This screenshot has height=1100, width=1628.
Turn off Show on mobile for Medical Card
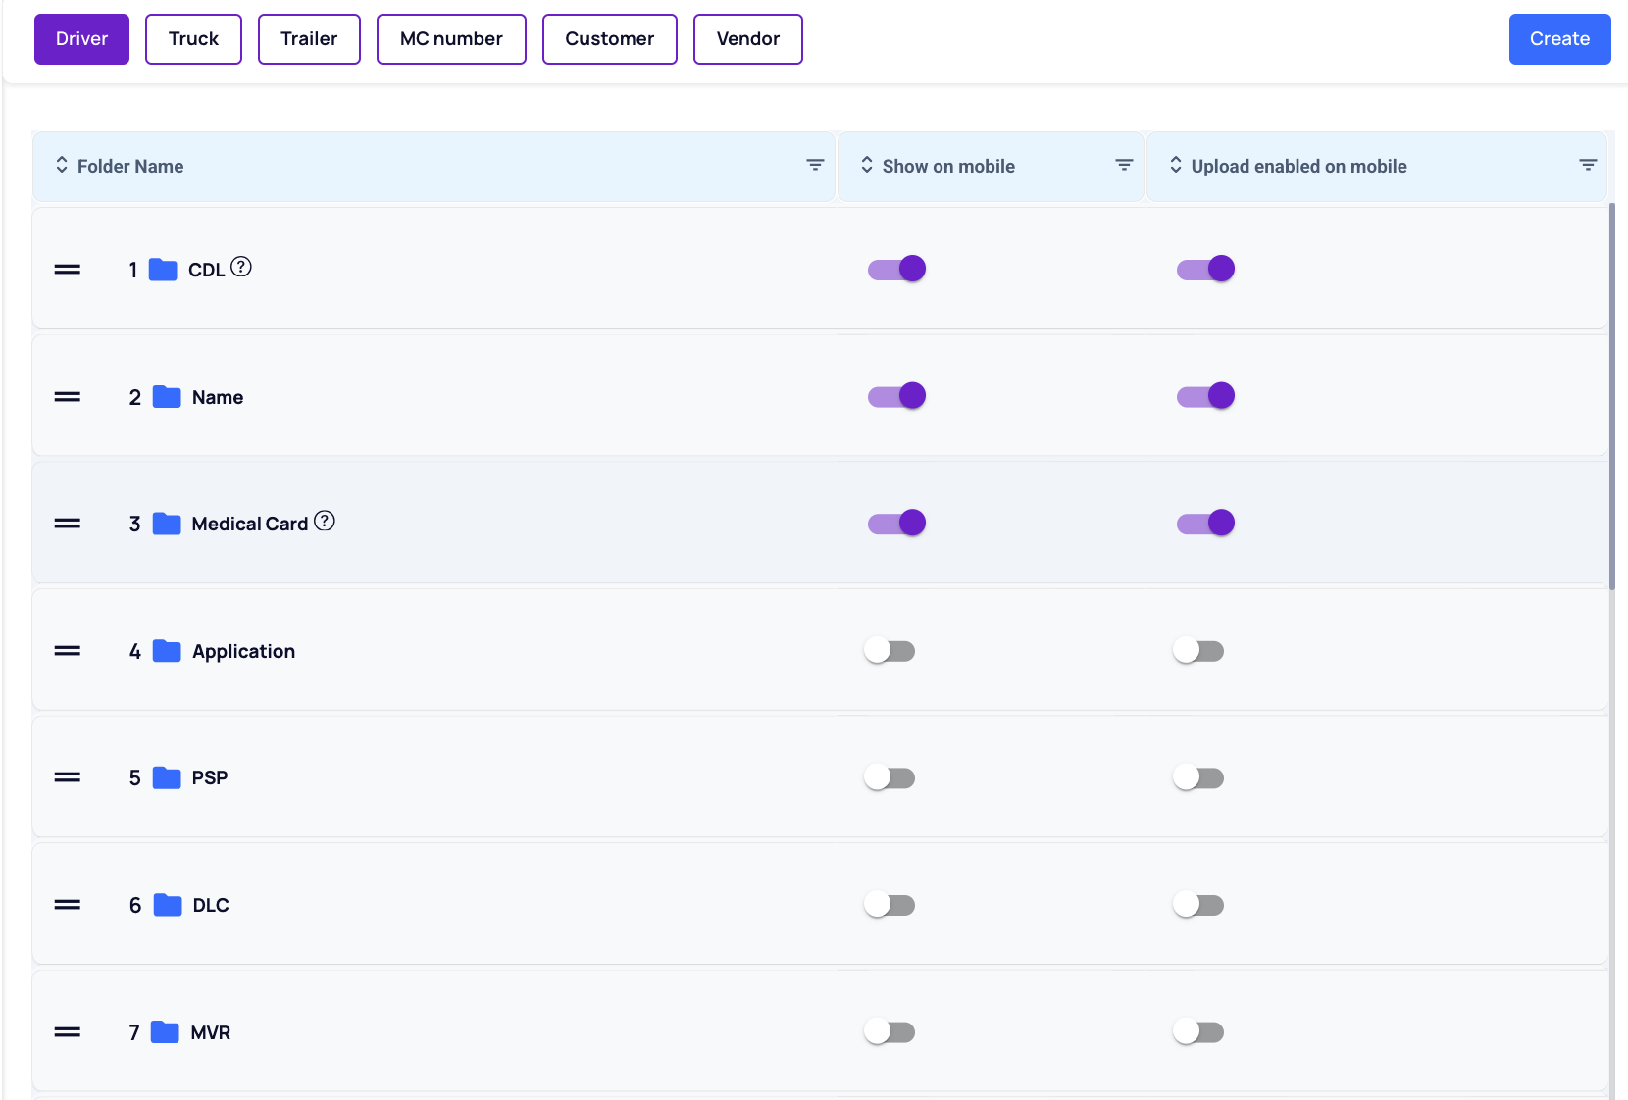(x=896, y=523)
